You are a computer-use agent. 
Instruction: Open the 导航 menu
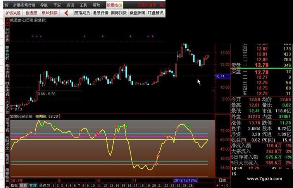pyautogui.click(x=44, y=5)
